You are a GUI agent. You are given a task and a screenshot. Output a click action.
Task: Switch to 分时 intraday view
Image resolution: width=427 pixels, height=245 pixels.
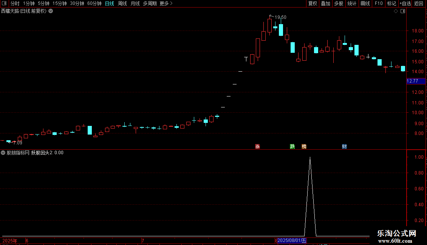pyautogui.click(x=15, y=3)
